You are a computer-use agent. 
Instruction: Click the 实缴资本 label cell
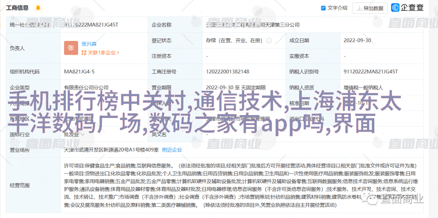pyautogui.click(x=313, y=56)
